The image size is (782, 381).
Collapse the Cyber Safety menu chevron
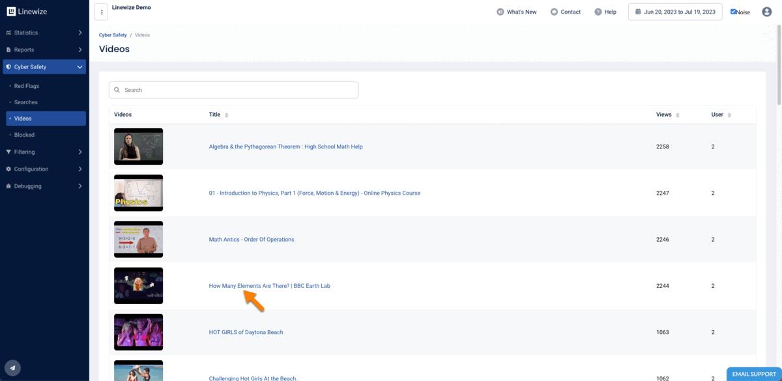coord(80,66)
